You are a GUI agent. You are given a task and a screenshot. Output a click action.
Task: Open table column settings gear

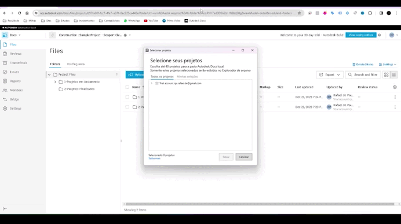395,87
